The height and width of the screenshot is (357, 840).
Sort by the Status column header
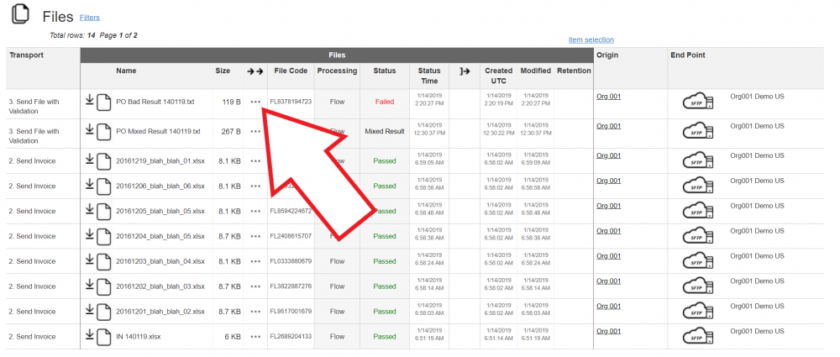tap(384, 71)
